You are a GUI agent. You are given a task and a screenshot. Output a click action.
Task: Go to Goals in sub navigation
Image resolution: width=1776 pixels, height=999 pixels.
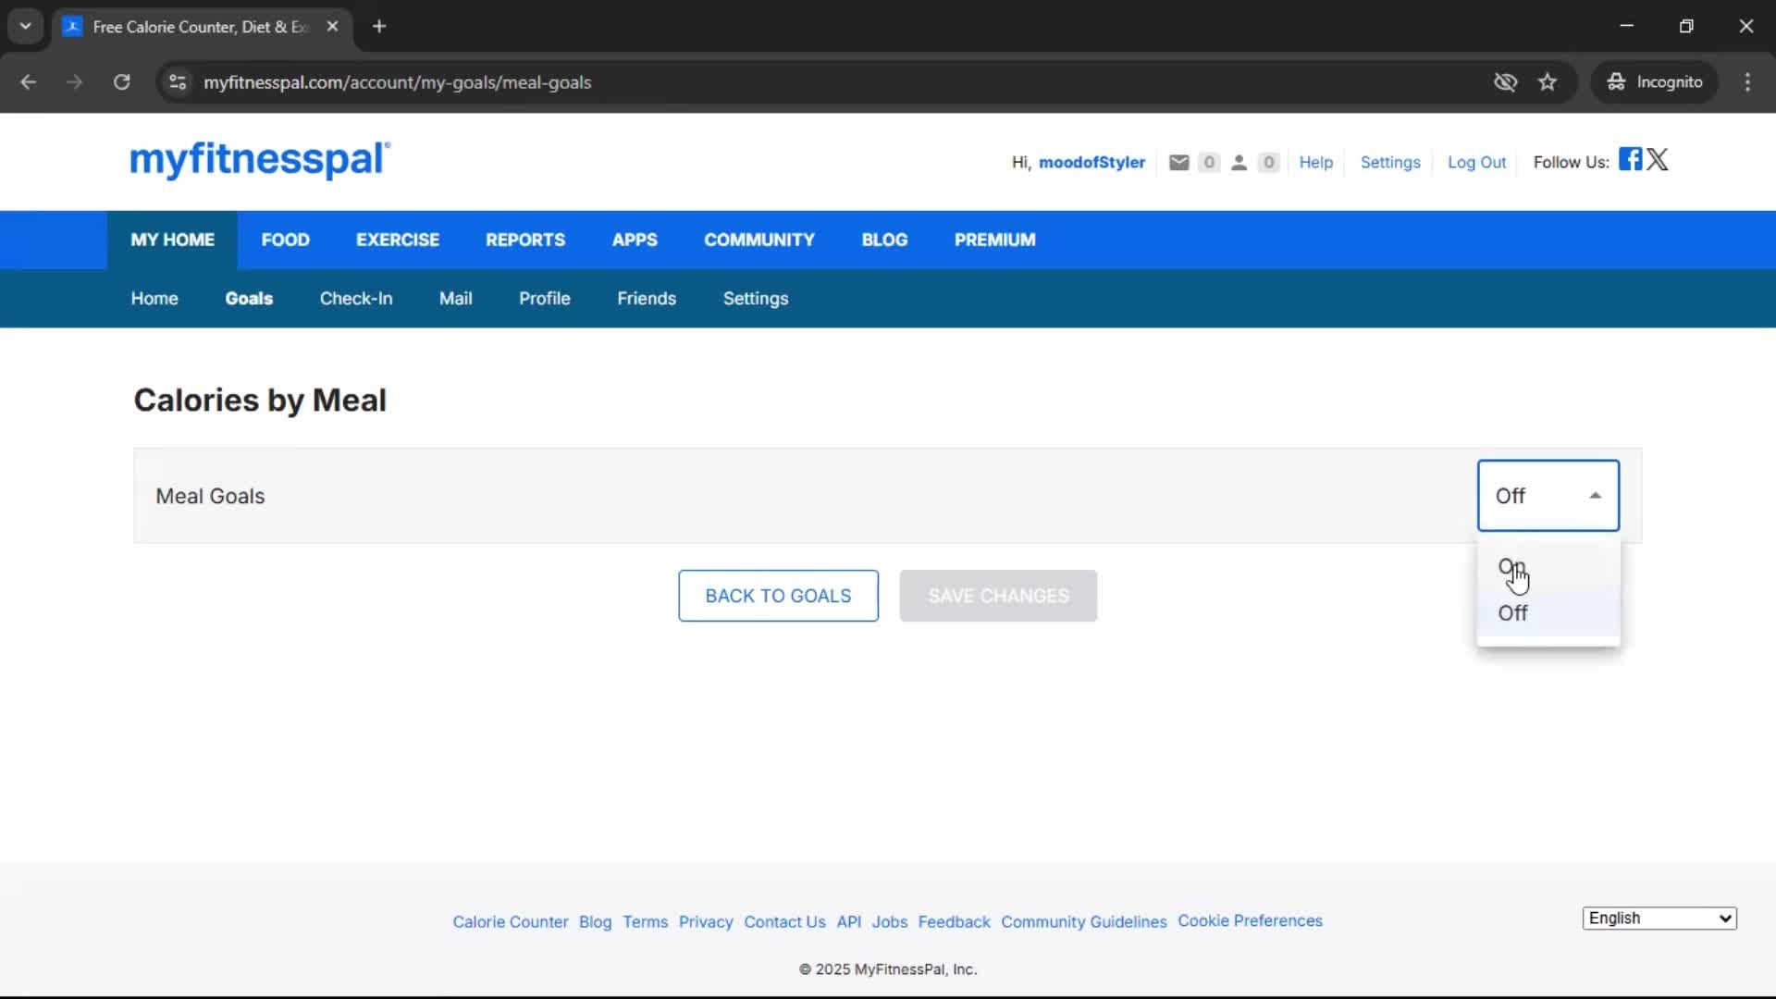pos(249,299)
